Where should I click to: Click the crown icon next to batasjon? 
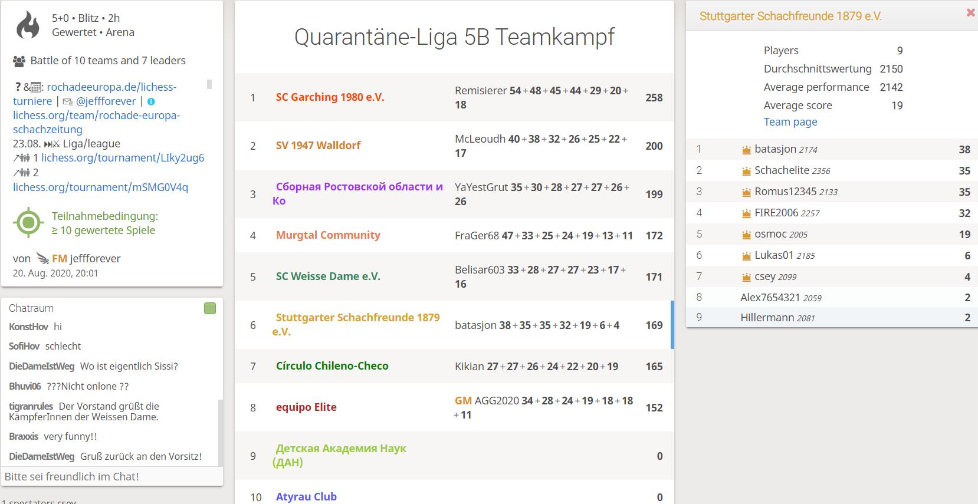tap(746, 150)
